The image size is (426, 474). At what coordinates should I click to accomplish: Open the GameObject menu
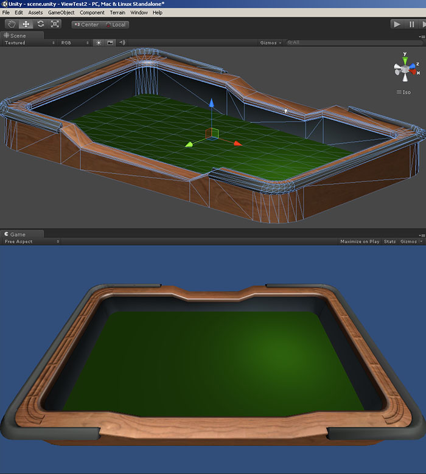coord(61,12)
